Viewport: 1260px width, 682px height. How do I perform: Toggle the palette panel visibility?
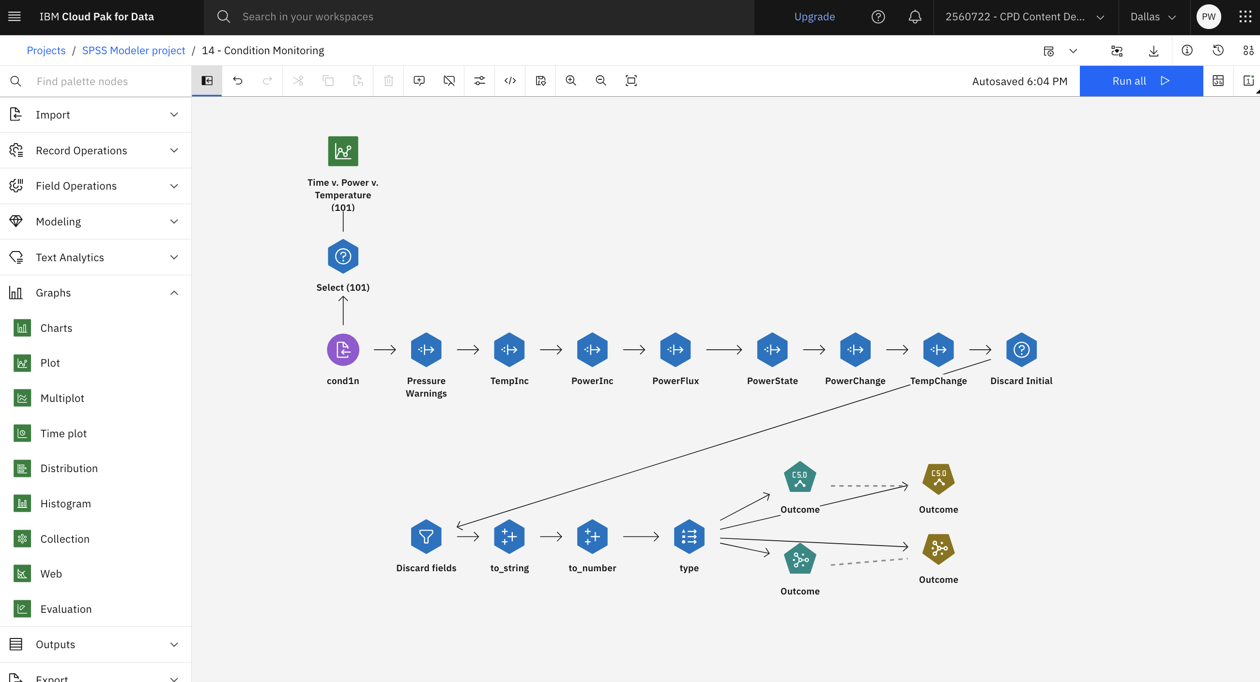click(207, 81)
